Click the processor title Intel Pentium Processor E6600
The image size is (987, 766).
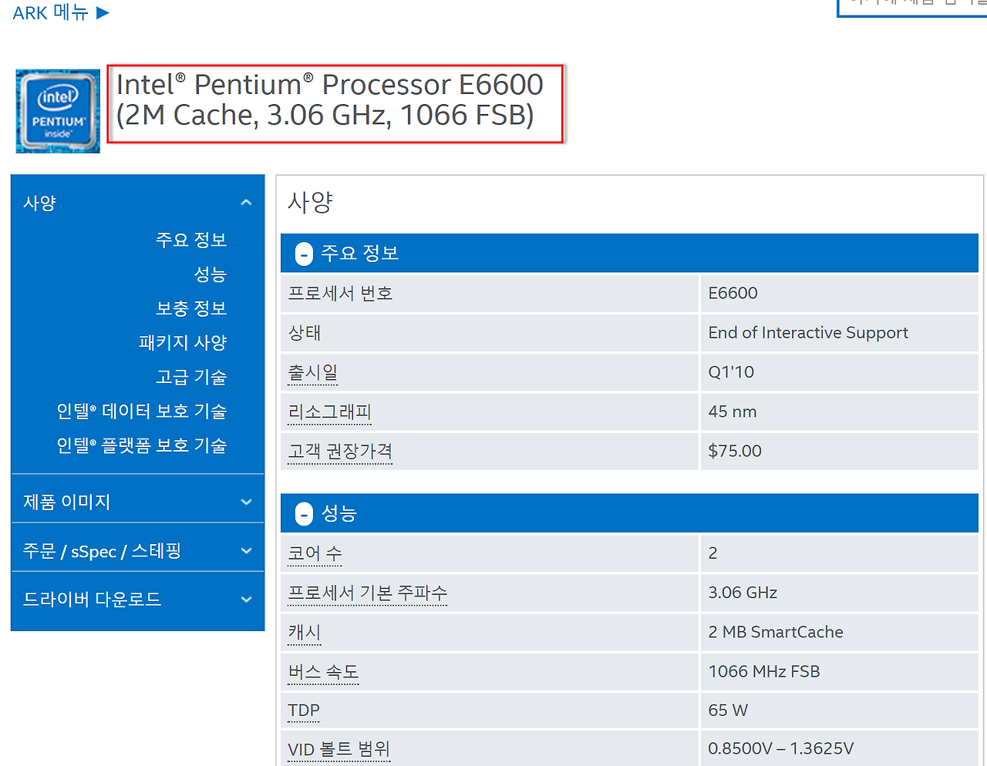point(330,99)
